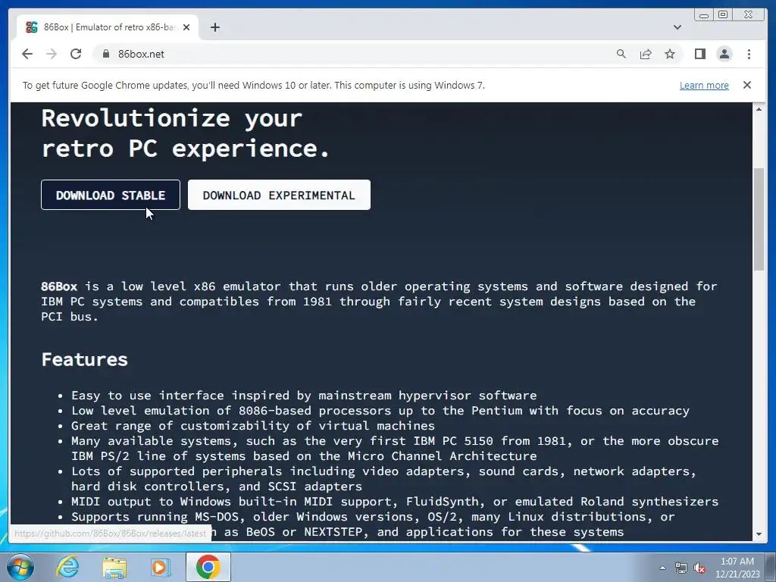
Task: Click the 'Revolutionize your' heading line
Action: pyautogui.click(x=172, y=118)
